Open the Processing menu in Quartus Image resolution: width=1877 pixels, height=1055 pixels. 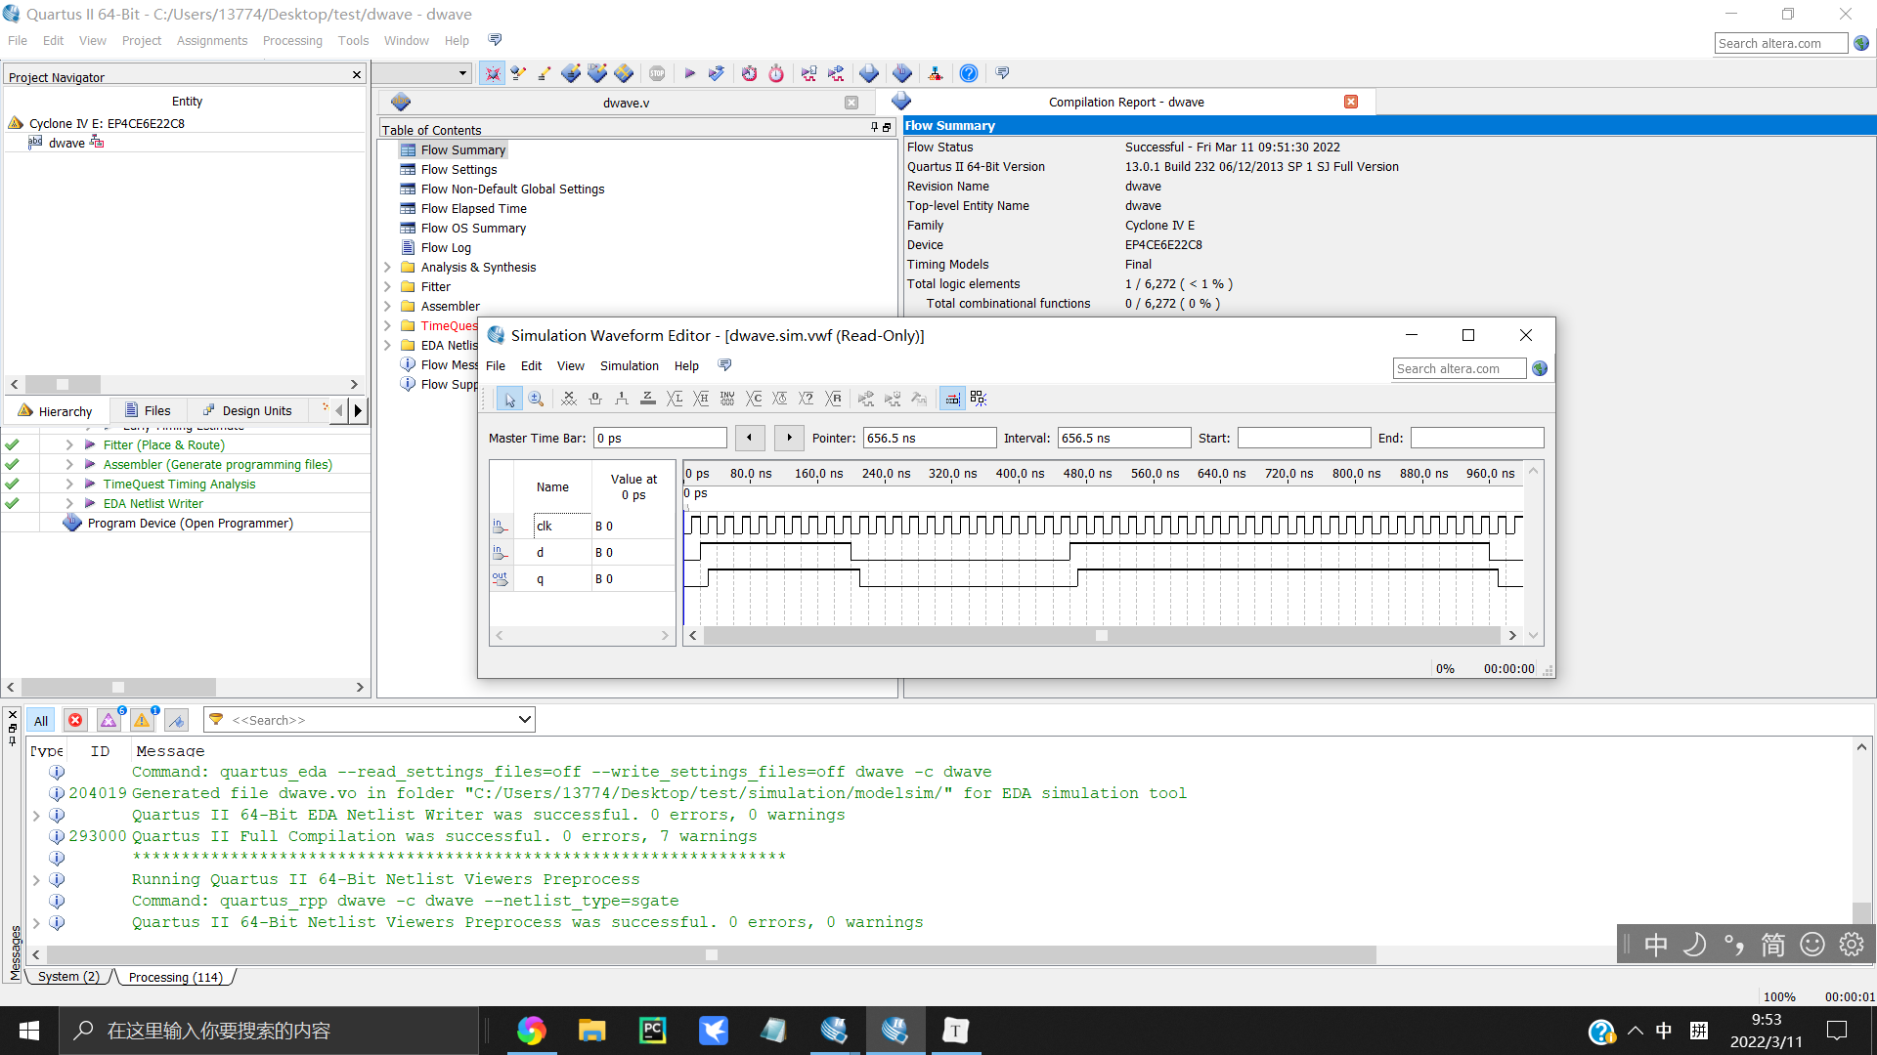point(292,40)
